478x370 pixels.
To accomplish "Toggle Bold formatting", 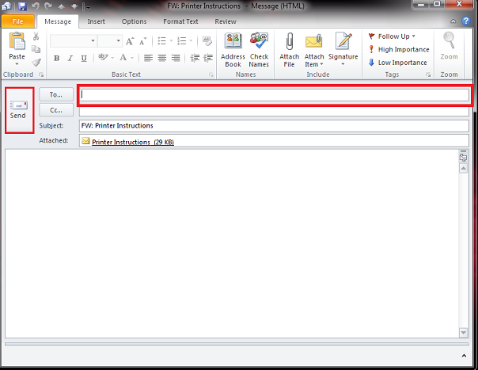I will click(56, 58).
